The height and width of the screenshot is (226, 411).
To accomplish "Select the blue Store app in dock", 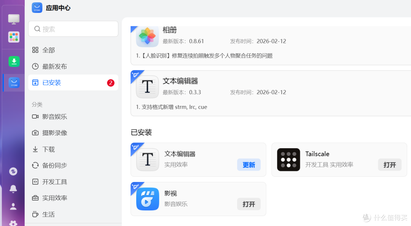I will pyautogui.click(x=14, y=83).
